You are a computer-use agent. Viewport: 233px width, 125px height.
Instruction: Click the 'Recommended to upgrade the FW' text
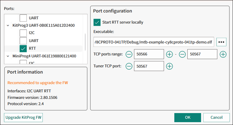(x=38, y=83)
